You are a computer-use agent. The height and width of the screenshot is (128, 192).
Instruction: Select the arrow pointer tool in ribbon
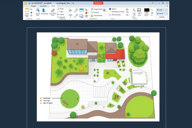click(70, 10)
